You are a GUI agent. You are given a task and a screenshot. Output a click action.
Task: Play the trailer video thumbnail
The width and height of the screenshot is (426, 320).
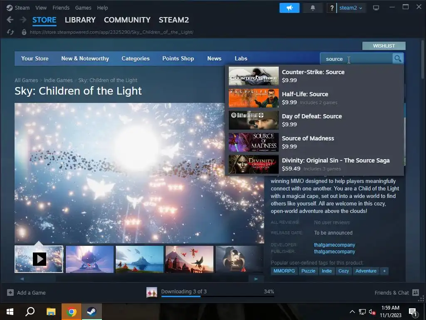tap(39, 259)
